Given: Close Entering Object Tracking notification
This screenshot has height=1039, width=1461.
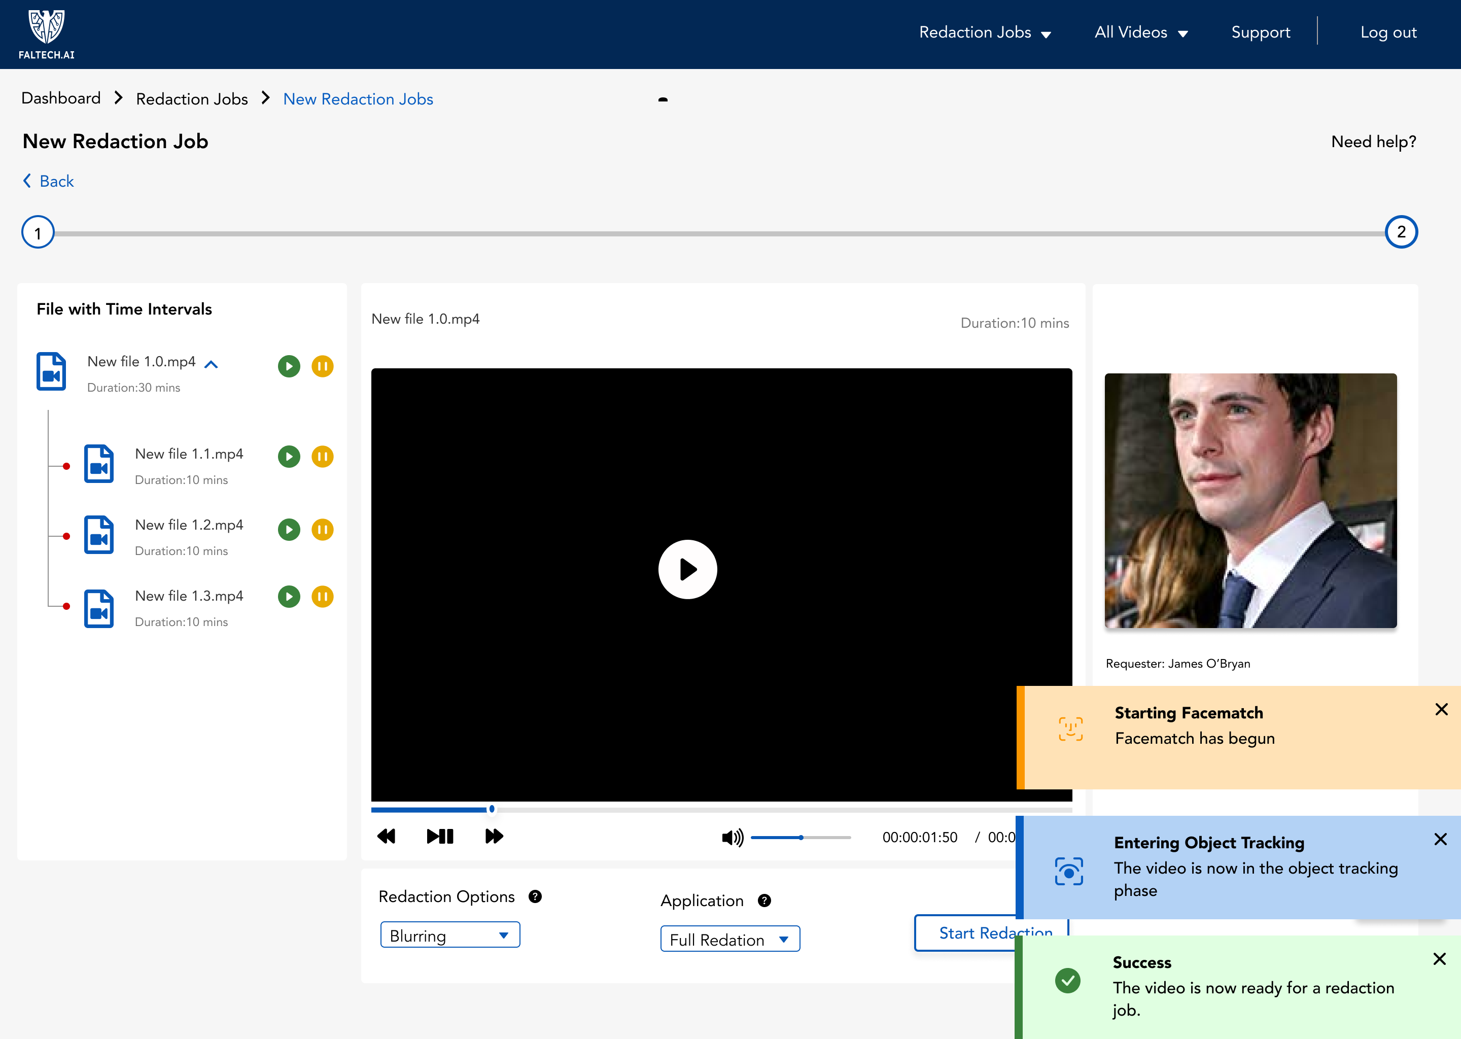Looking at the screenshot, I should [1441, 840].
